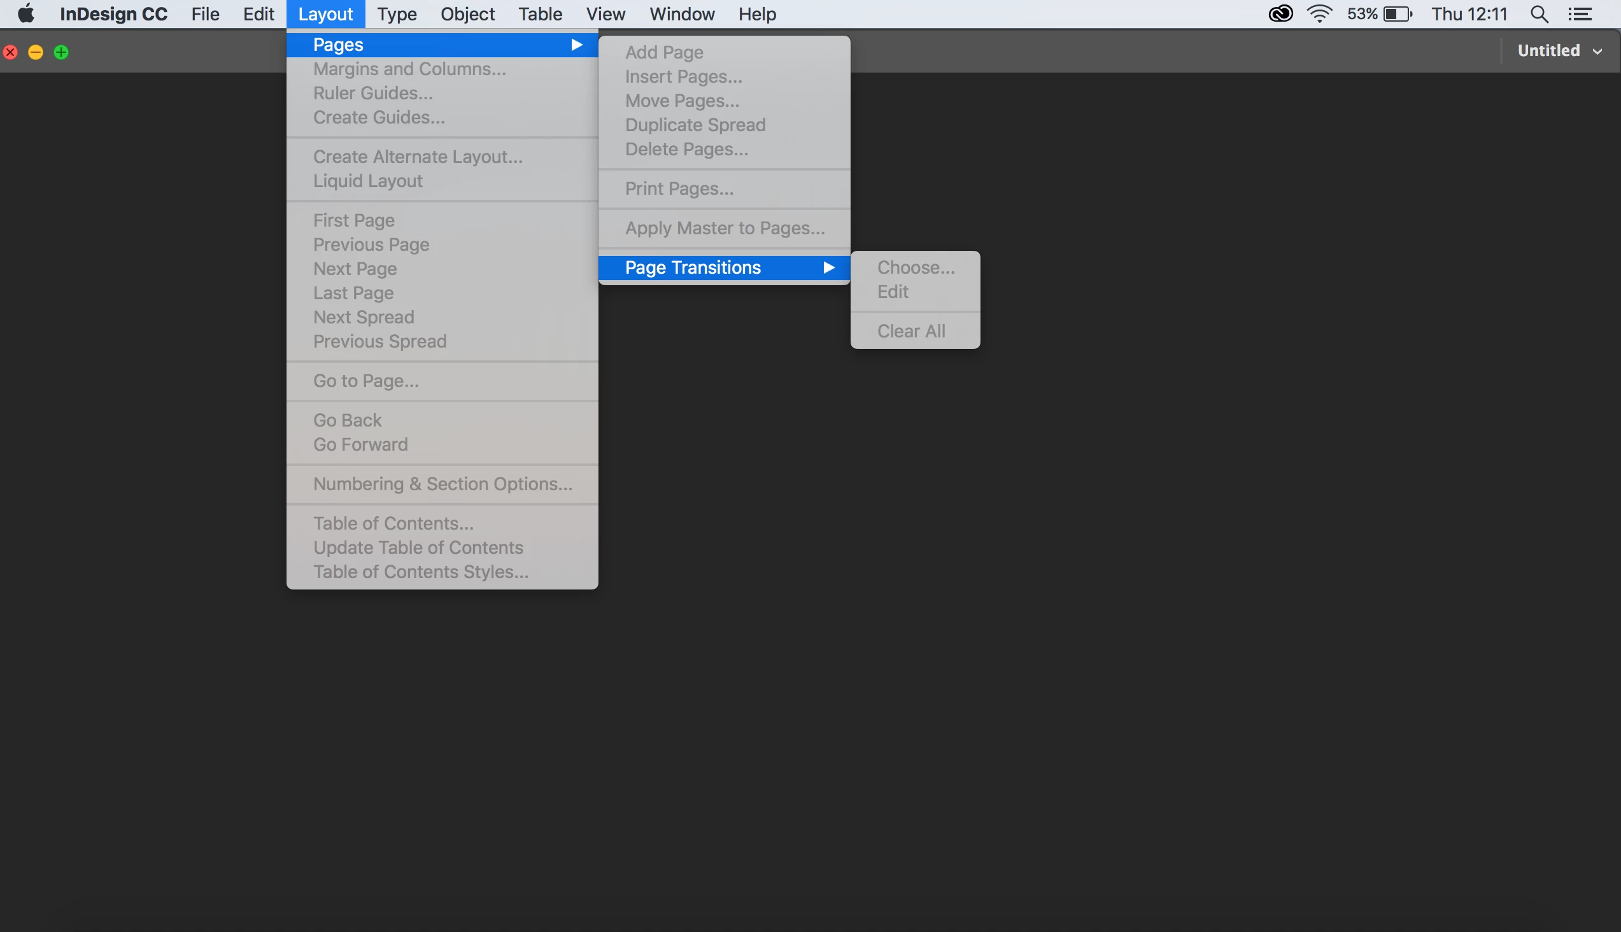Open the Wi-Fi status icon
The width and height of the screenshot is (1621, 932).
pos(1319,13)
